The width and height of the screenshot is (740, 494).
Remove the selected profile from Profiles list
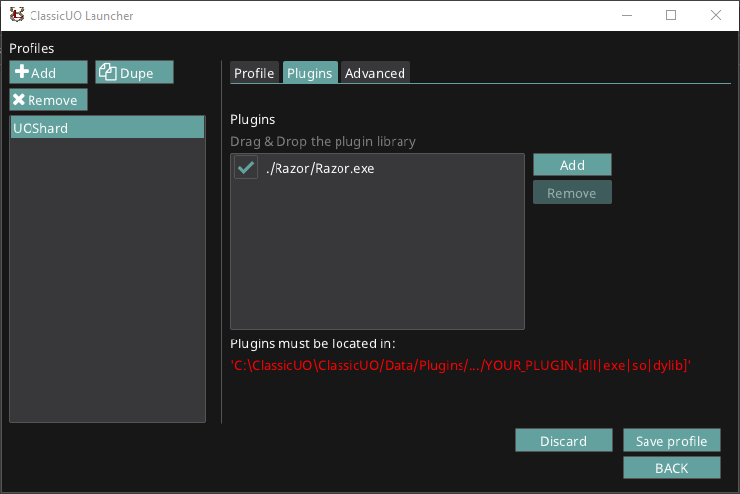coord(48,100)
